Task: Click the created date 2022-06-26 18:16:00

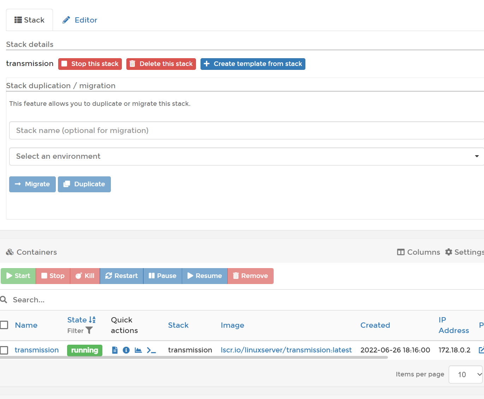Action: pos(395,350)
